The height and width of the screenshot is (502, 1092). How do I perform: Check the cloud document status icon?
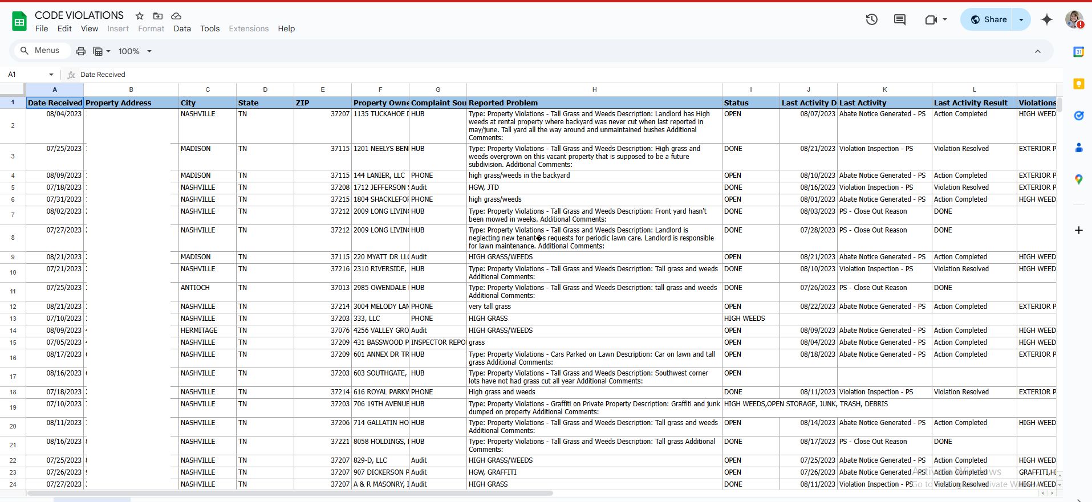point(176,16)
